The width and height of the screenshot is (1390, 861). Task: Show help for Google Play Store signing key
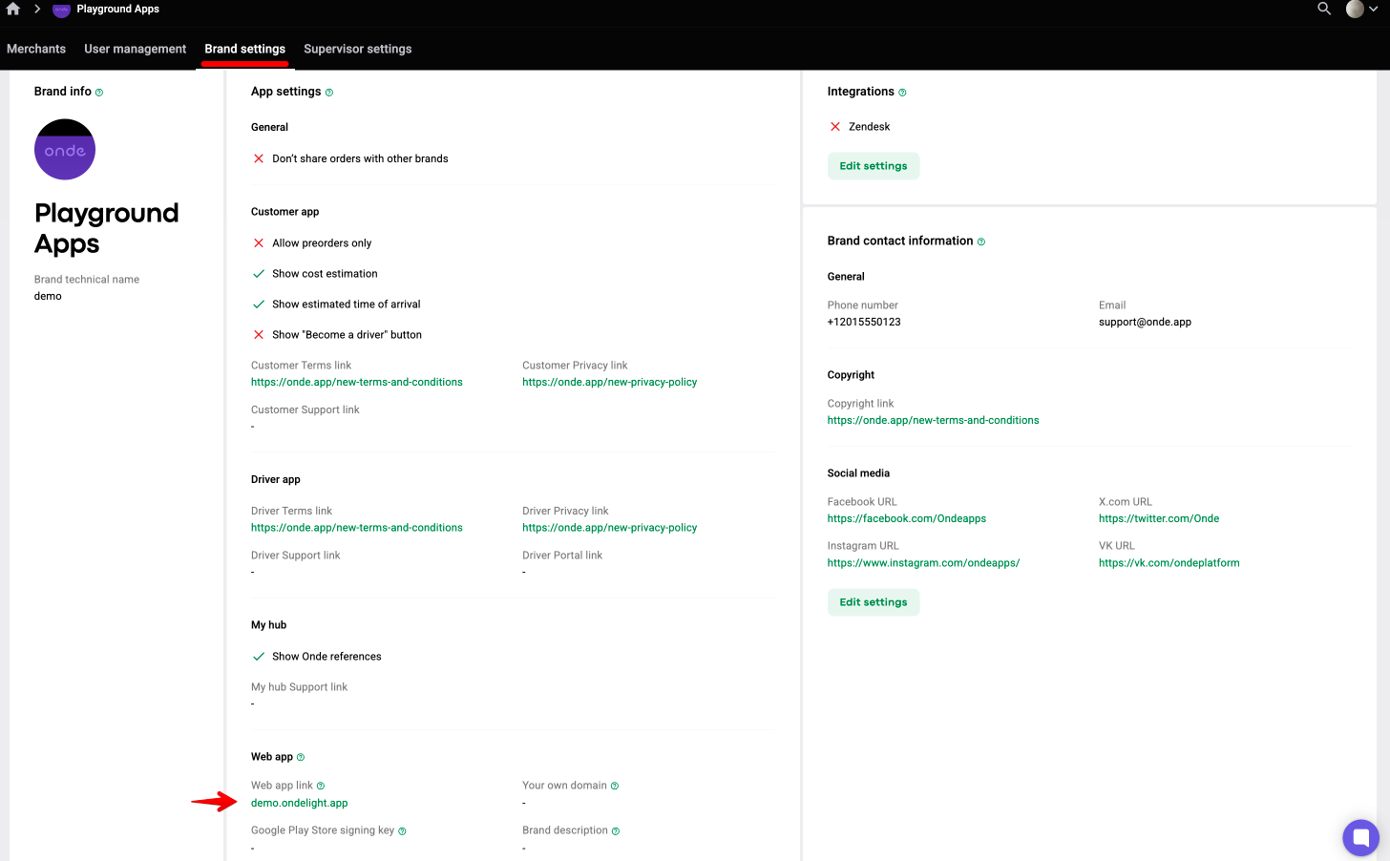402,830
